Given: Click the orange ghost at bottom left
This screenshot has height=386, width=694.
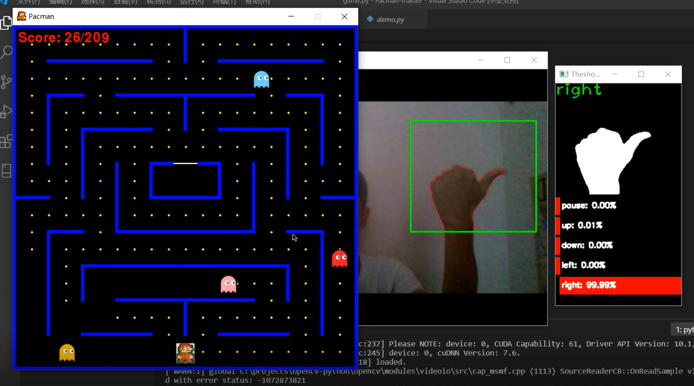Looking at the screenshot, I should click(x=67, y=353).
